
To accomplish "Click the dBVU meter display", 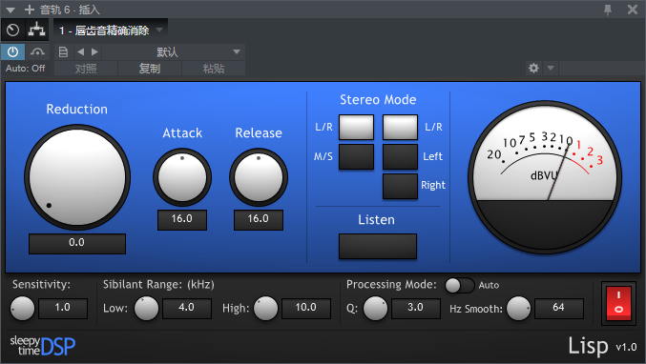I will 545,177.
